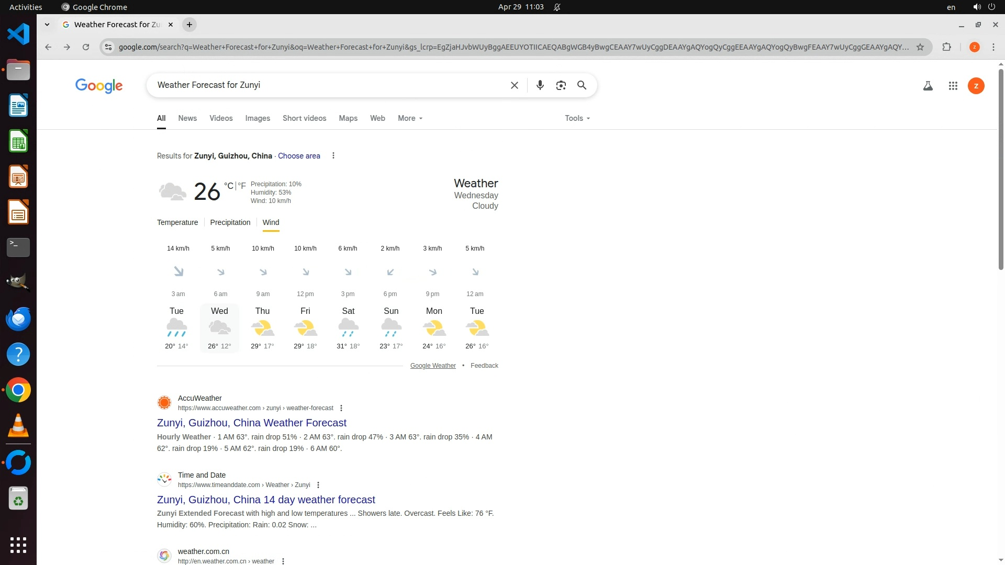Clear the search box text

514,85
